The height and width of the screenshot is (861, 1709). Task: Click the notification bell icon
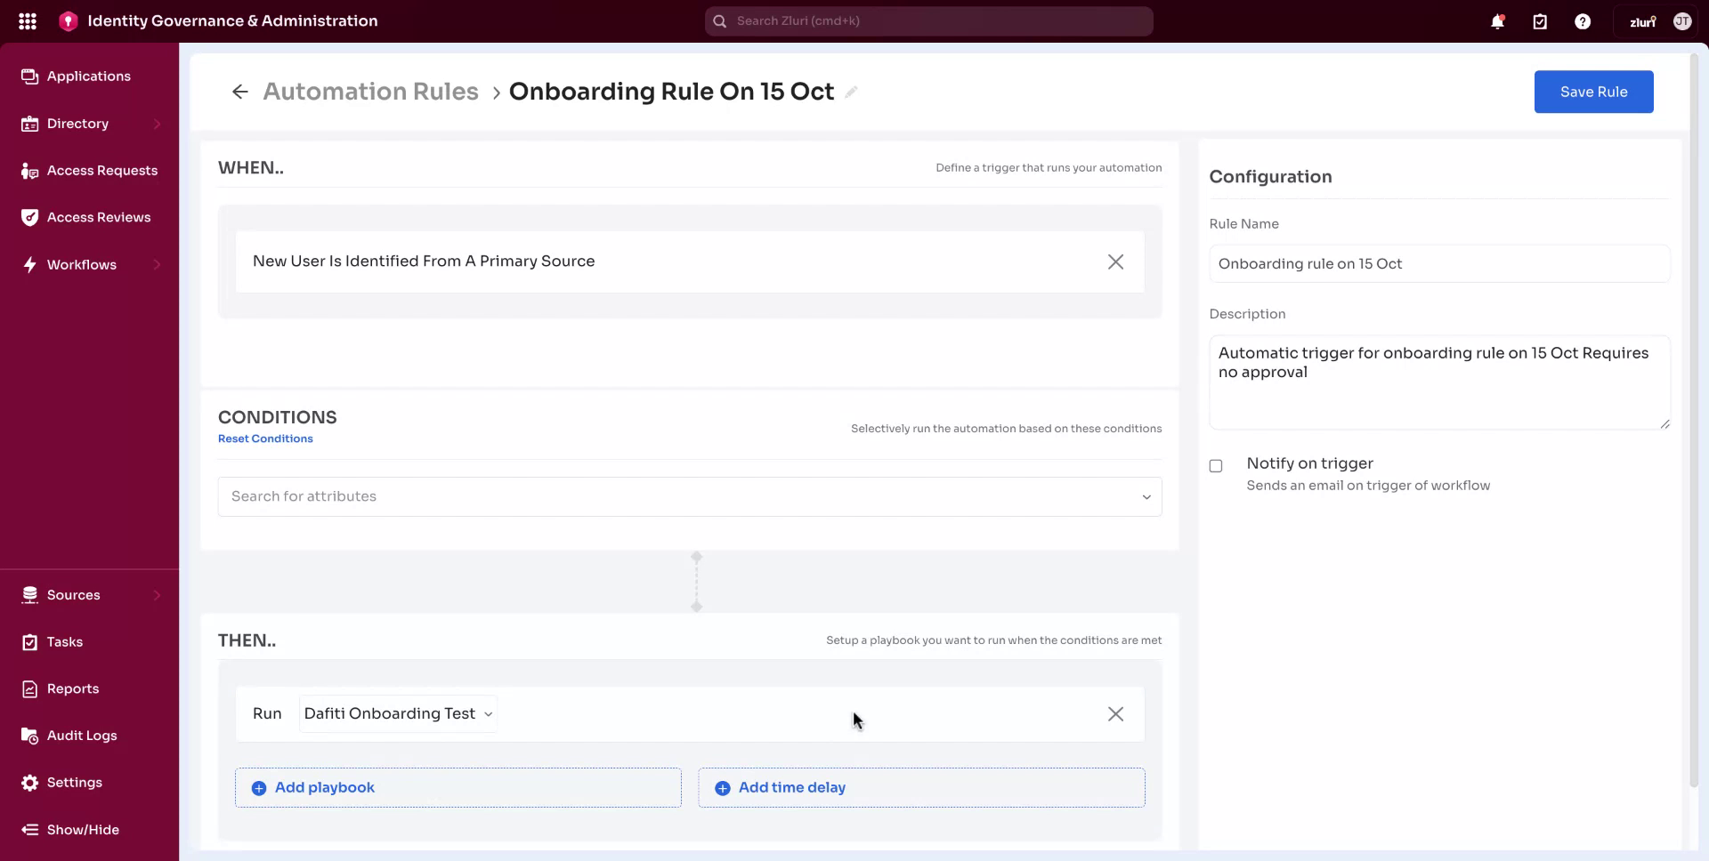click(1498, 20)
